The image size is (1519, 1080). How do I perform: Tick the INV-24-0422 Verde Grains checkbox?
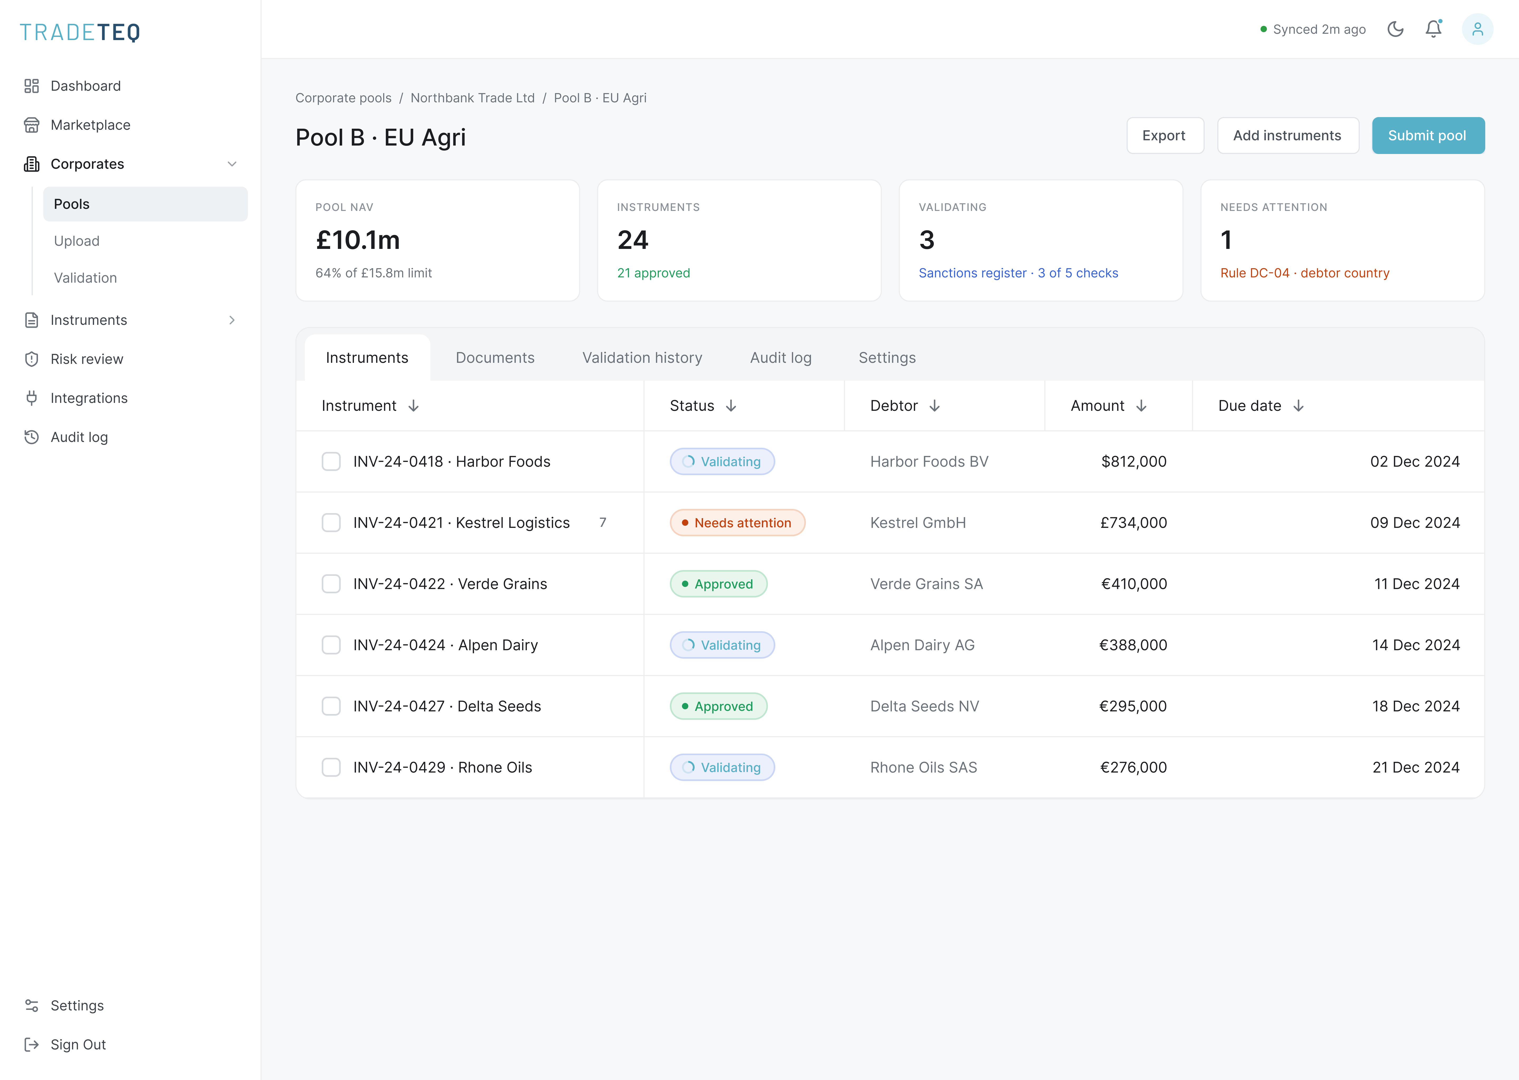pyautogui.click(x=331, y=584)
